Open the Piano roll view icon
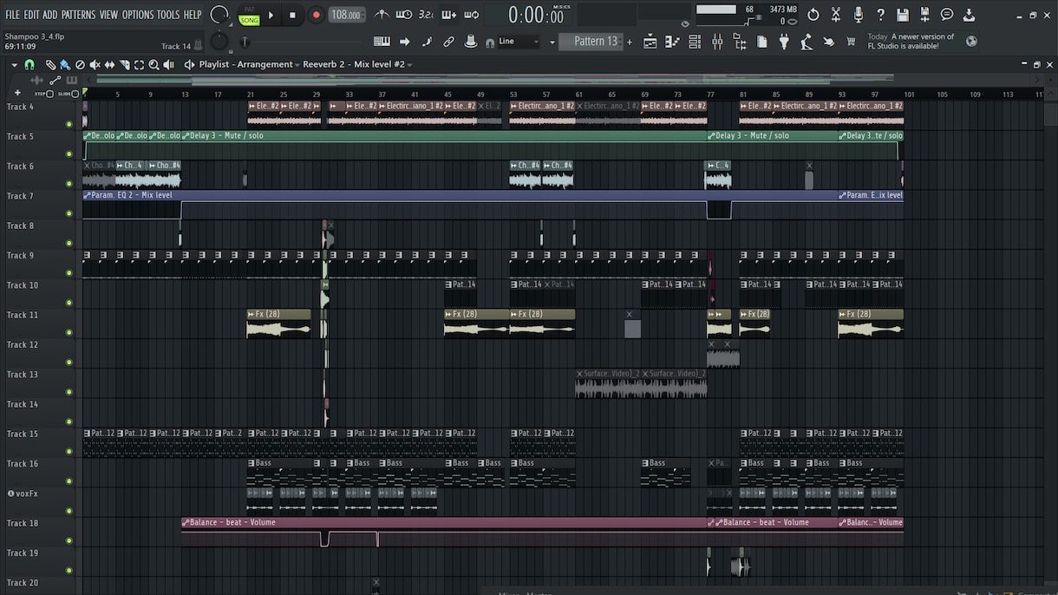Screen dimensions: 1058x595 coord(672,42)
